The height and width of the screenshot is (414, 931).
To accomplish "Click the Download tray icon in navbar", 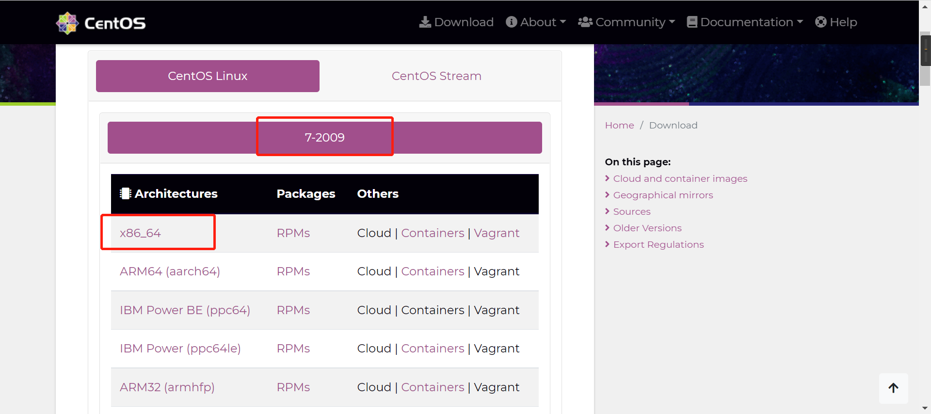I will (425, 22).
